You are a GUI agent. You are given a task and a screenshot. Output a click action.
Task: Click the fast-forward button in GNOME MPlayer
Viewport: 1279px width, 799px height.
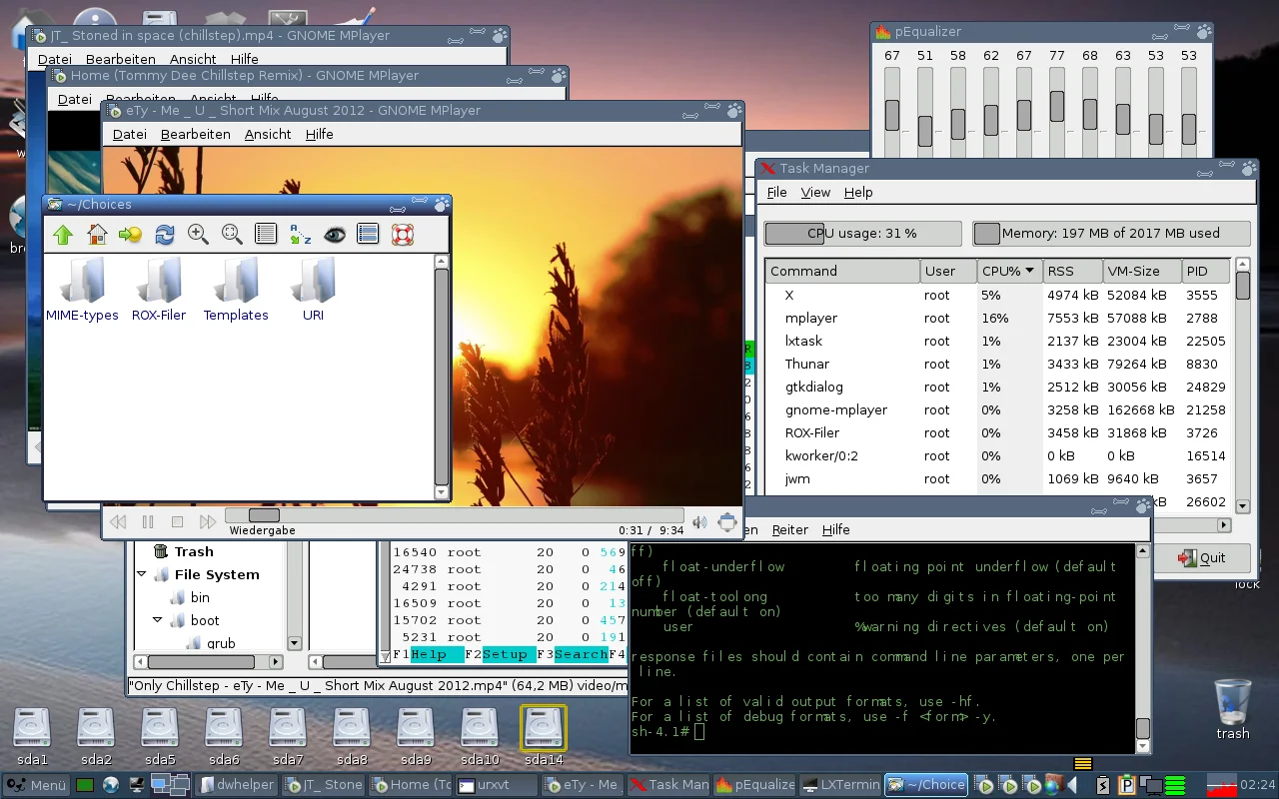tap(207, 521)
